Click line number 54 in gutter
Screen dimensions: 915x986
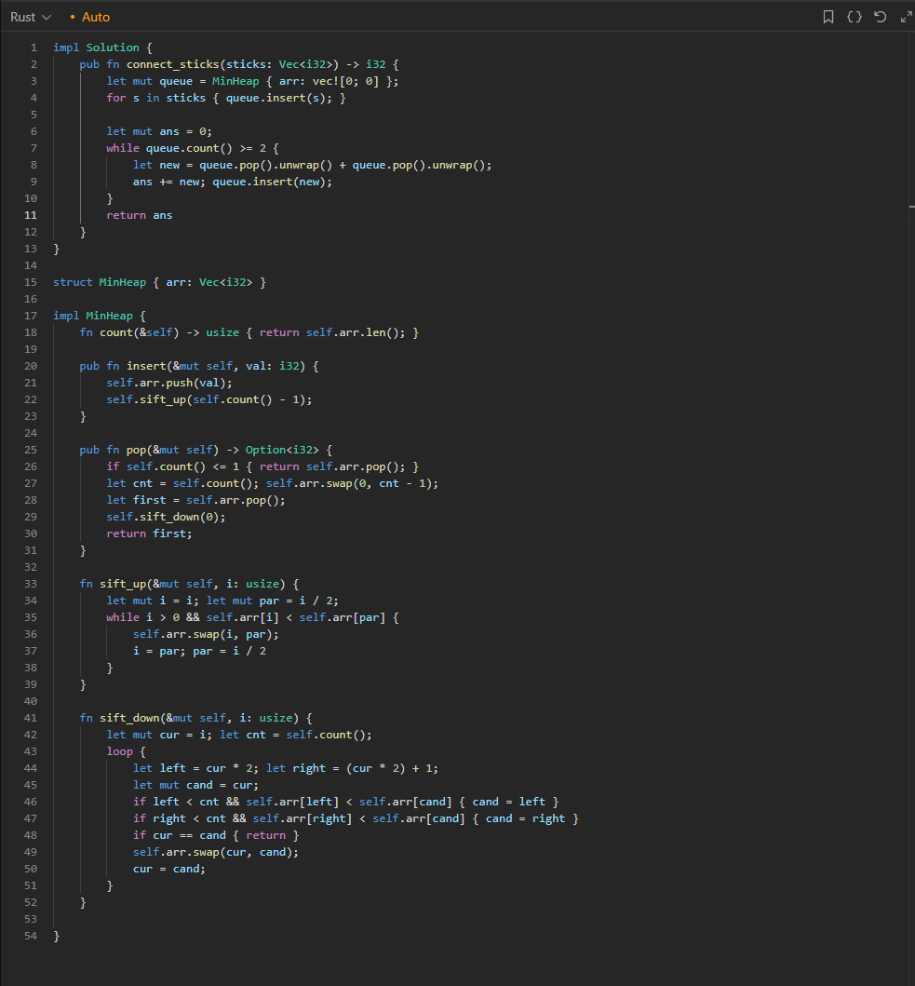click(30, 936)
